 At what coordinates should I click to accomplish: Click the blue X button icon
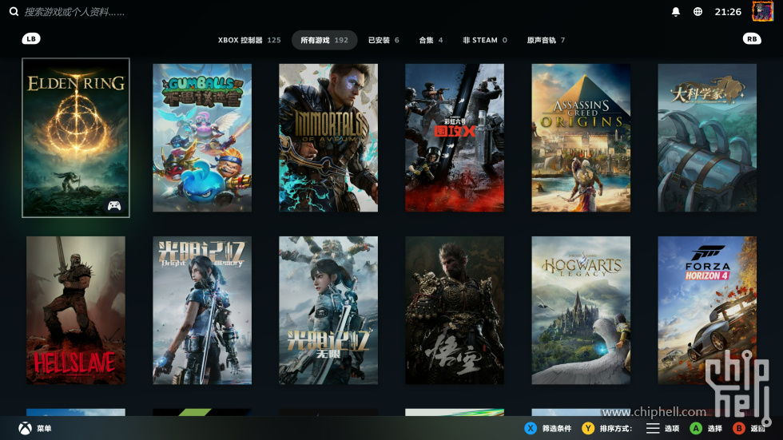pos(531,428)
